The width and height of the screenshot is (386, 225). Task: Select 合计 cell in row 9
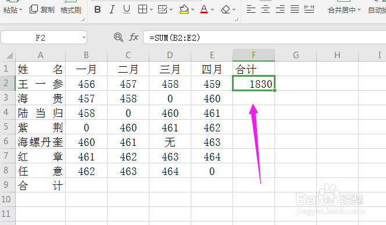[x=41, y=185]
